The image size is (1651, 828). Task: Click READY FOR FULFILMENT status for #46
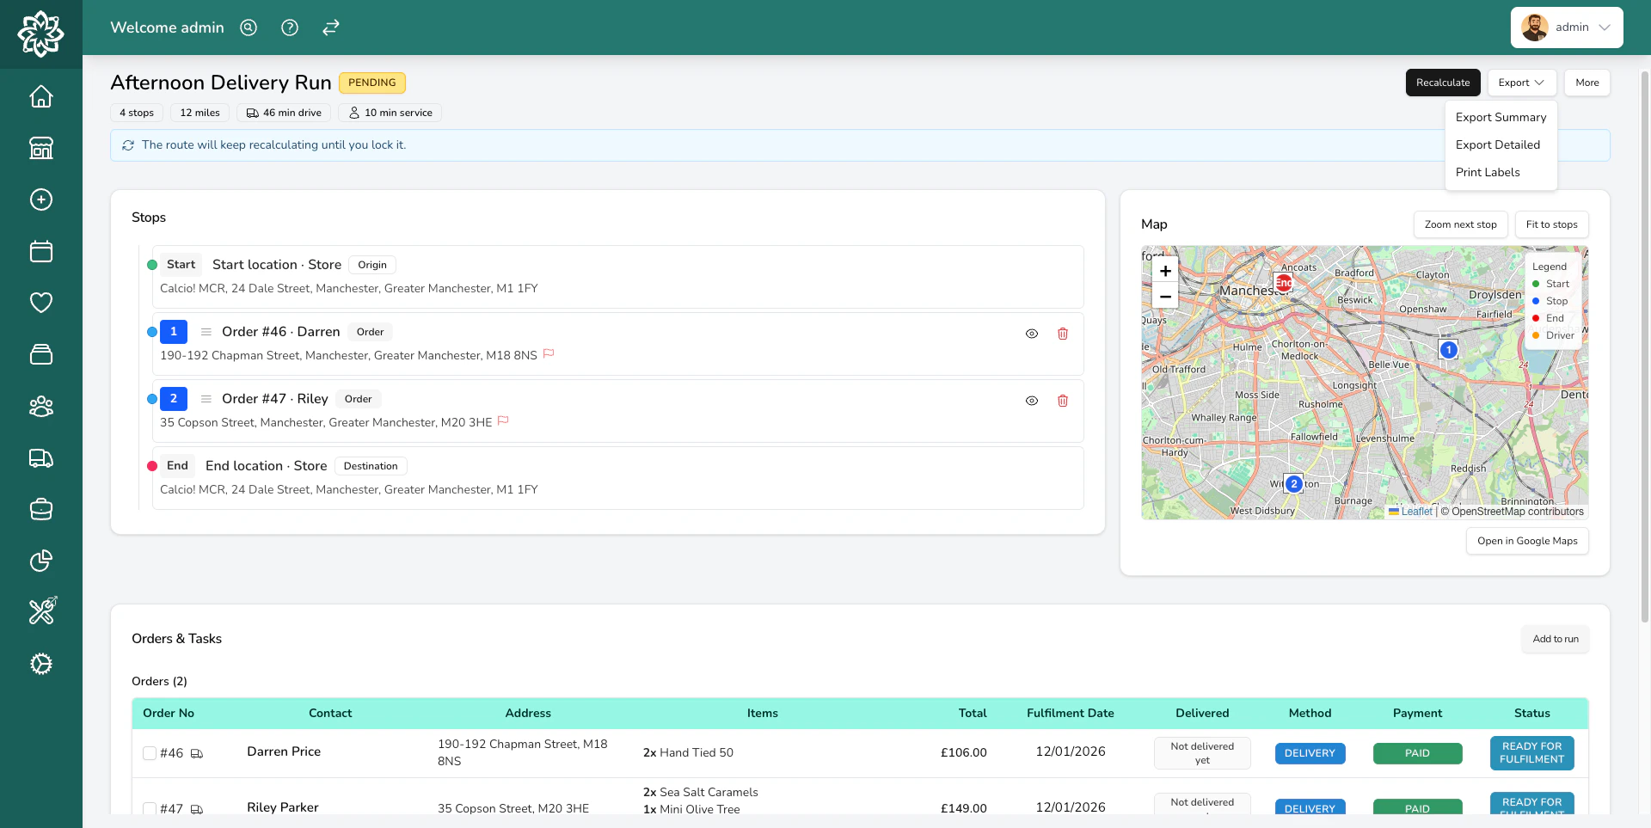click(1531, 753)
